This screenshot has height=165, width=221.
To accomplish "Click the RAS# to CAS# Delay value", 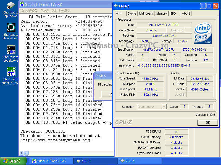I will 177,142.
